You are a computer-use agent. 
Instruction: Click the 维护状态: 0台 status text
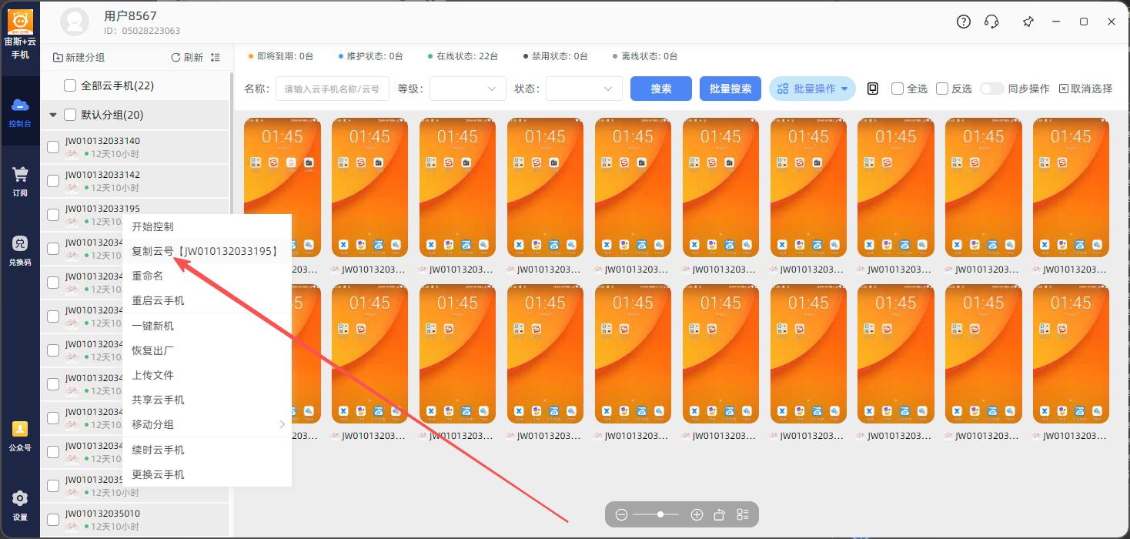click(x=375, y=56)
